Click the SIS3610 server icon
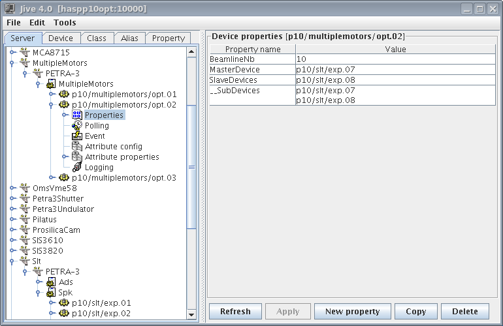 (x=25, y=240)
